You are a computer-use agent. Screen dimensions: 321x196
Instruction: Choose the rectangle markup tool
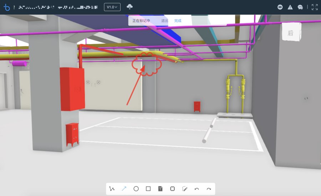click(x=148, y=189)
